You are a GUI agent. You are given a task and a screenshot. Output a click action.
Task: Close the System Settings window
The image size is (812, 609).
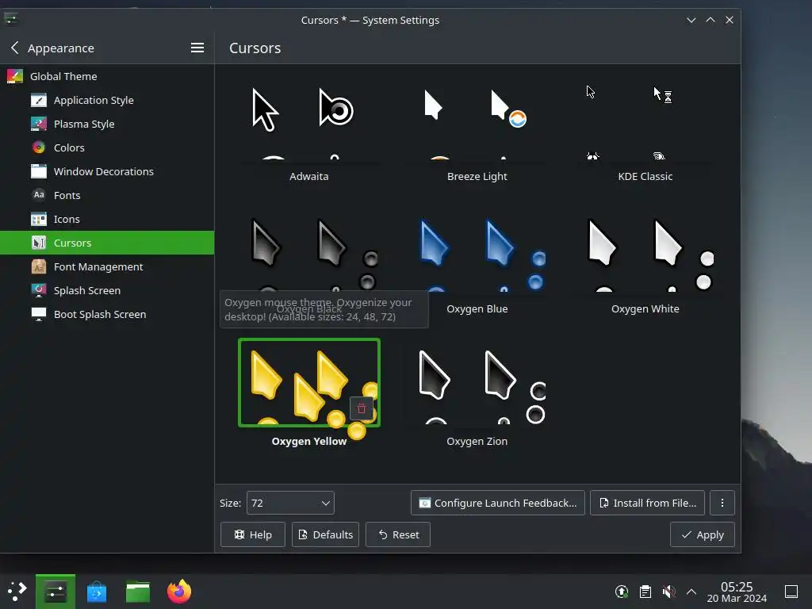730,20
